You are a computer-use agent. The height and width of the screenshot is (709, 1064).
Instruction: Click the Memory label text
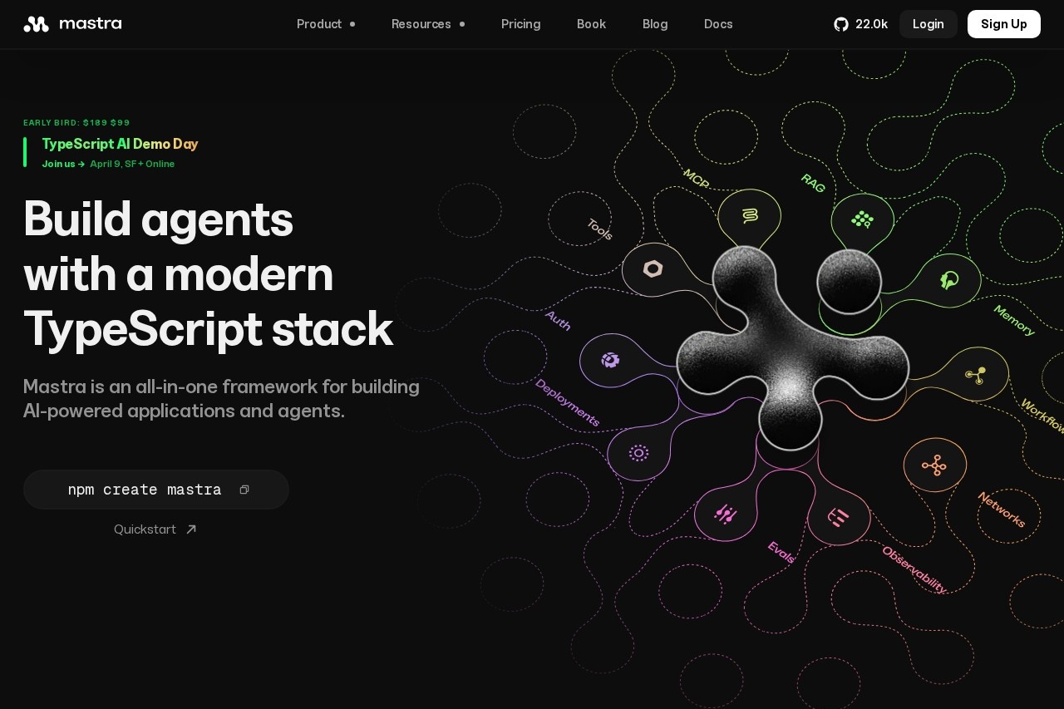click(x=1014, y=321)
